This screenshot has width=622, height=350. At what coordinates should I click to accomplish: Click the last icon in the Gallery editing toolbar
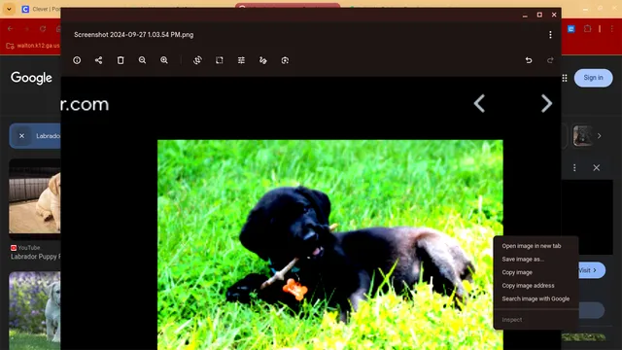pyautogui.click(x=285, y=60)
